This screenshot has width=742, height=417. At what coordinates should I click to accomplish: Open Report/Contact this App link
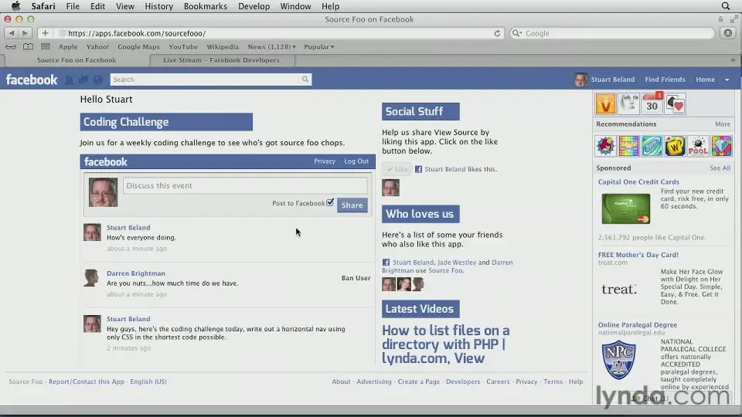(87, 381)
